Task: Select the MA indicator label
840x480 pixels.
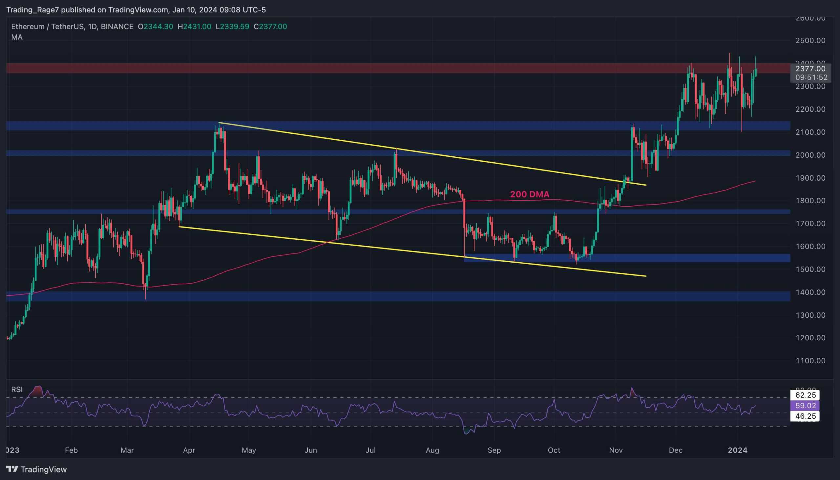Action: [17, 37]
